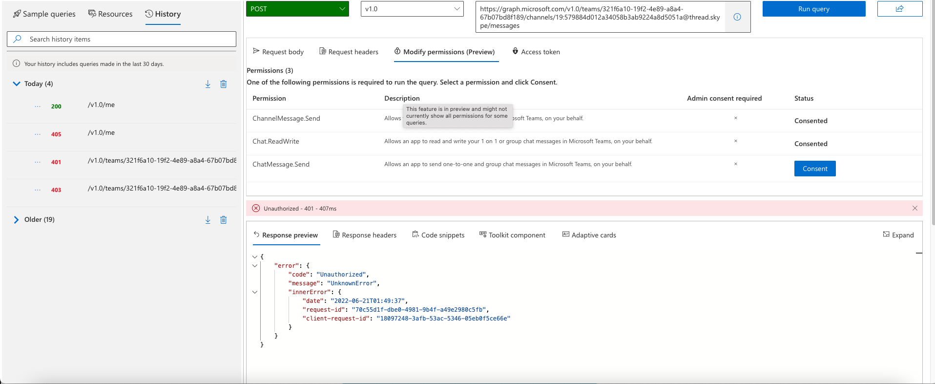Click the Consented status for Chat.ReadWrite
The height and width of the screenshot is (384, 935).
pyautogui.click(x=810, y=144)
